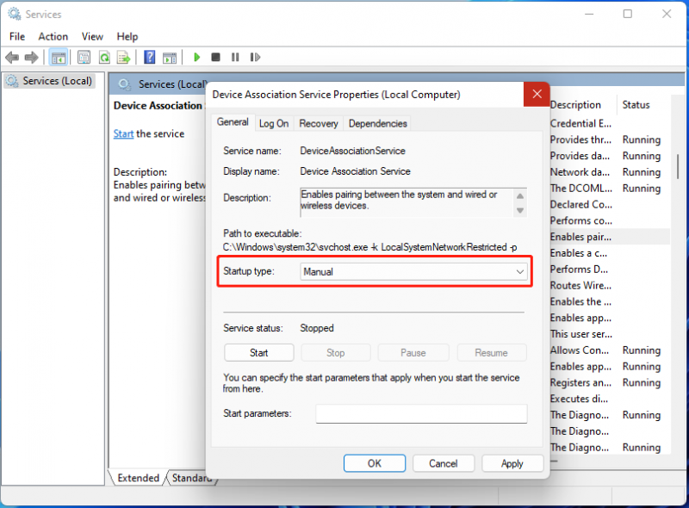This screenshot has width=689, height=508.
Task: Open the Action menu
Action: (53, 36)
